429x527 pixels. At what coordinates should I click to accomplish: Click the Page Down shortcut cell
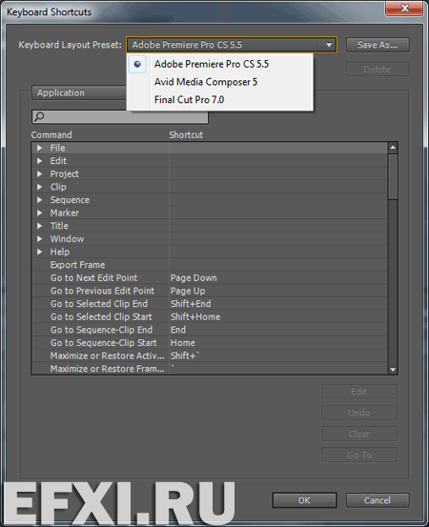coord(278,278)
